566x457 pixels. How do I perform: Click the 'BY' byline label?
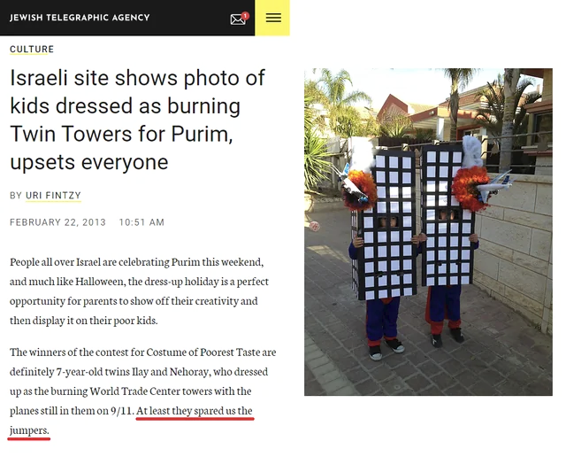(x=16, y=195)
